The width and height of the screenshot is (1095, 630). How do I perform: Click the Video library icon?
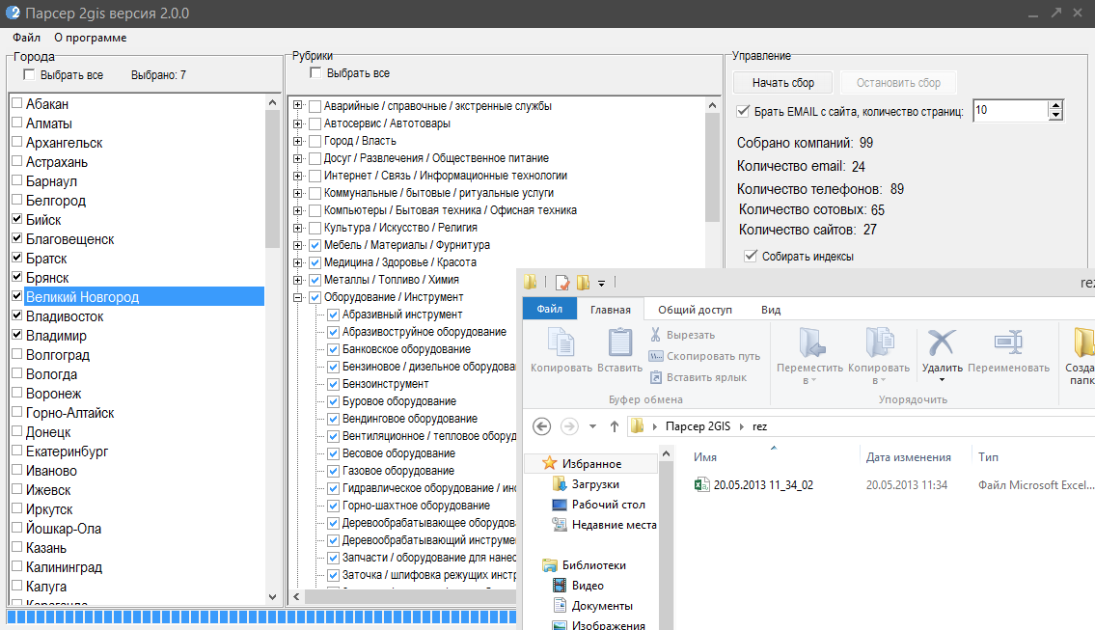coord(560,586)
